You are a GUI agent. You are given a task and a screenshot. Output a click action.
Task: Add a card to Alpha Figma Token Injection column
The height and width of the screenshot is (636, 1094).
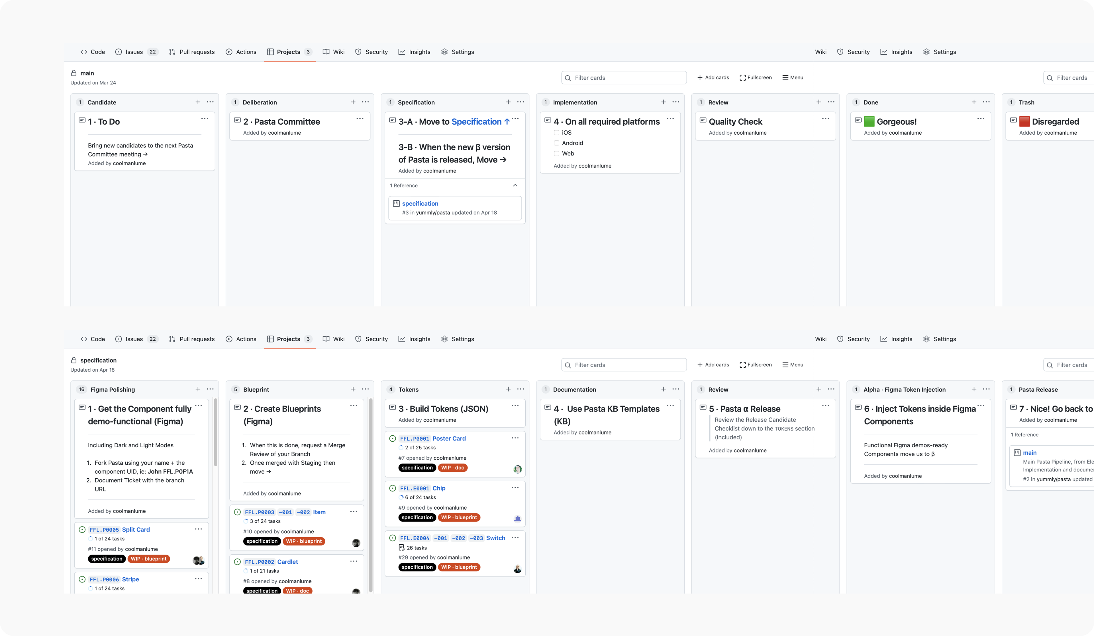pos(974,389)
